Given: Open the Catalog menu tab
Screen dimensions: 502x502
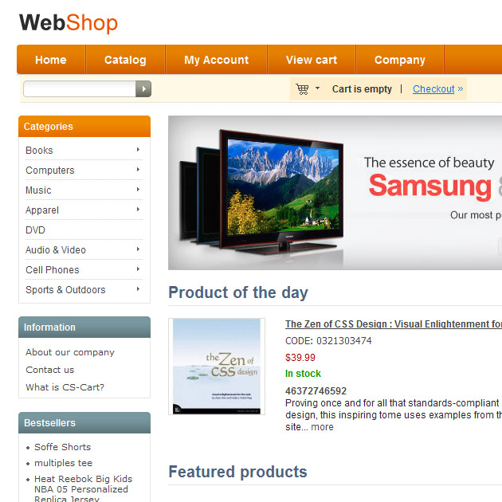Looking at the screenshot, I should (125, 60).
